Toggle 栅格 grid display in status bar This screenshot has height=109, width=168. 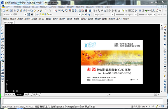tap(42, 106)
